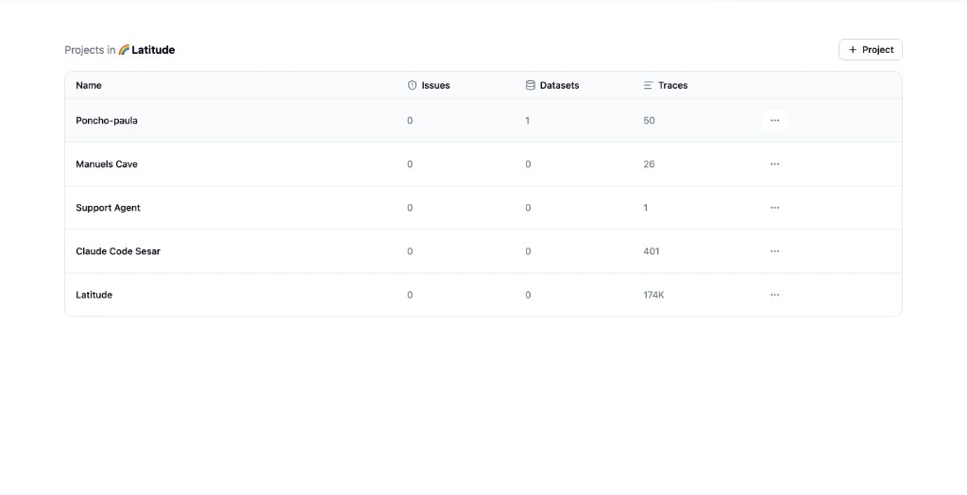Screen dimensions: 967x495
Task: Open the Support Agent project
Action: tap(108, 208)
